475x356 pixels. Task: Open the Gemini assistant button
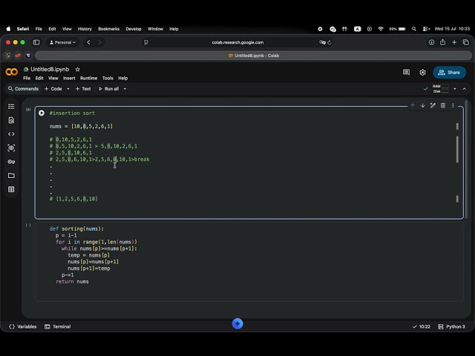pyautogui.click(x=237, y=323)
